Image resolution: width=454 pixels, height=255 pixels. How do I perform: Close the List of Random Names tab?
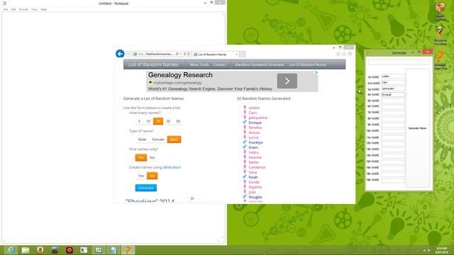236,55
